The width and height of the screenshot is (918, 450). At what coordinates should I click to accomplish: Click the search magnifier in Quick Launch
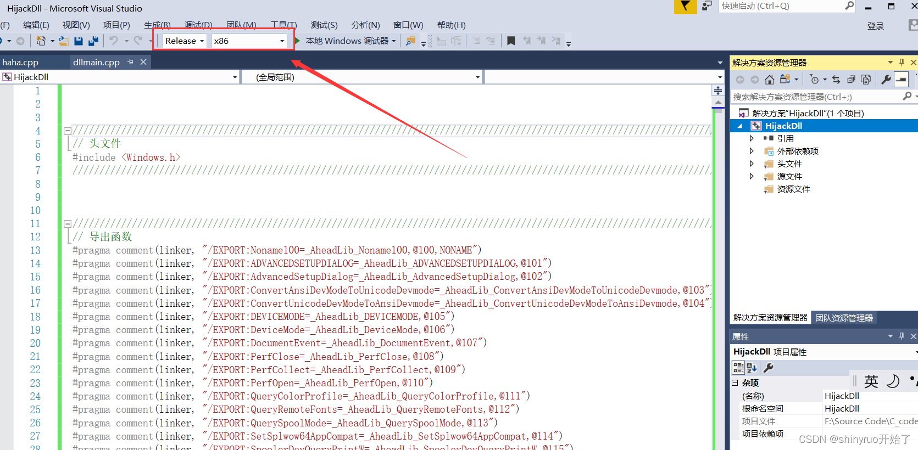[849, 6]
